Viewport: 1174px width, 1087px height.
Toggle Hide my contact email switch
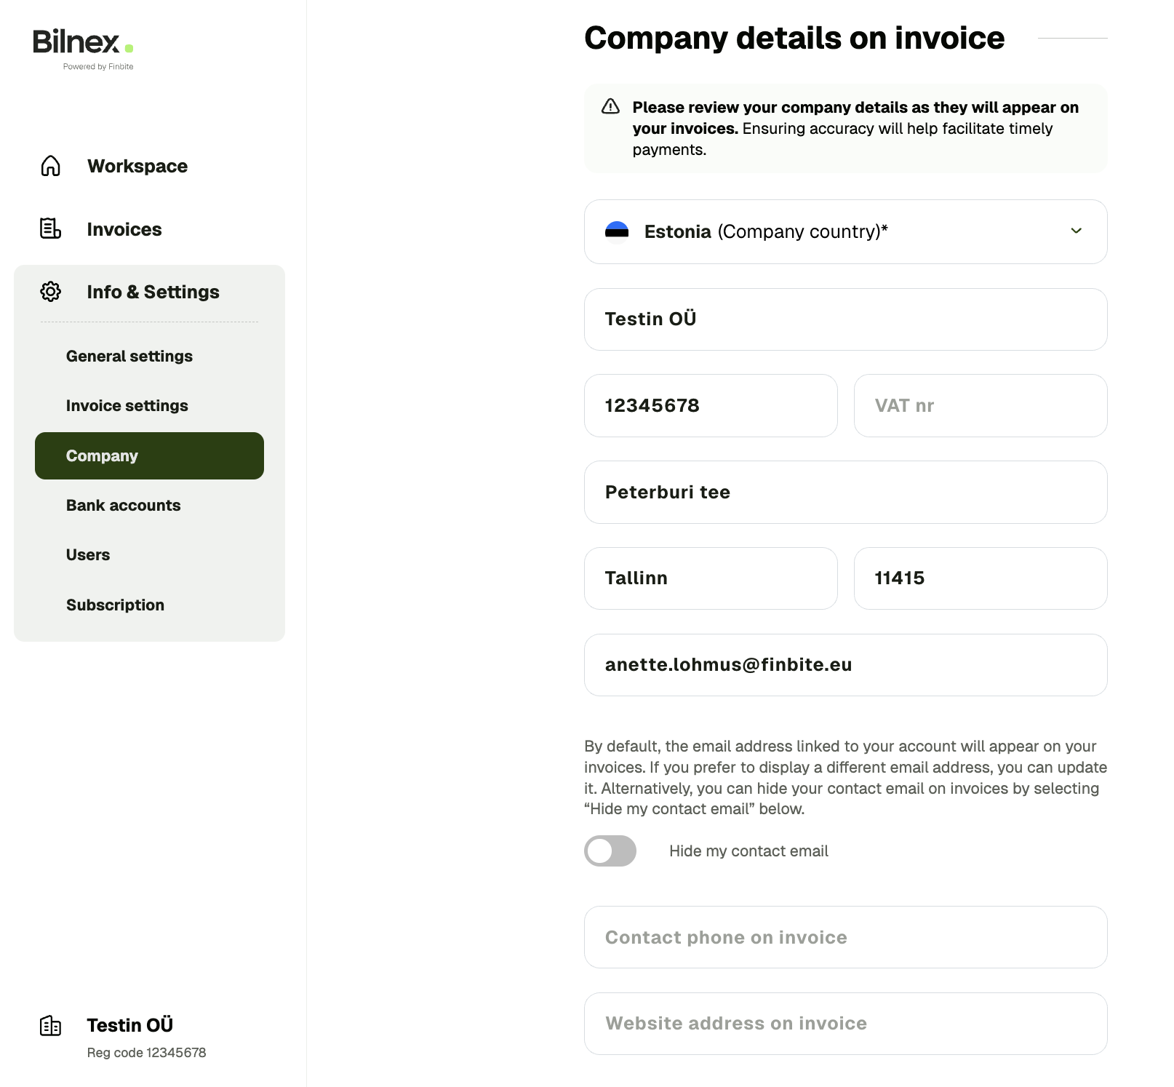(610, 851)
